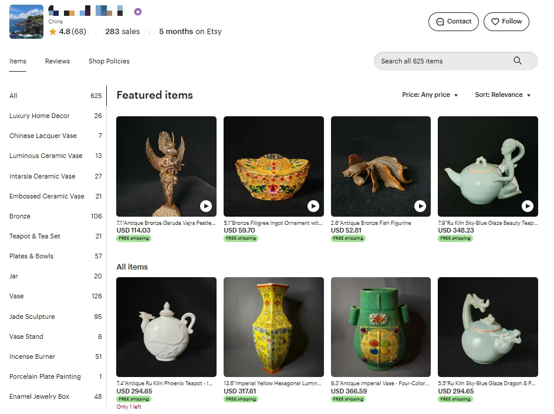The image size is (554, 414).
Task: Click the search magnifier icon
Action: [517, 60]
